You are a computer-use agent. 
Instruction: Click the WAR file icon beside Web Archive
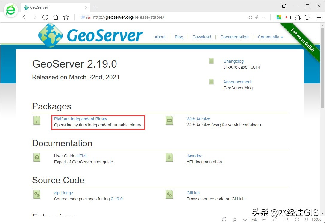[169, 120]
